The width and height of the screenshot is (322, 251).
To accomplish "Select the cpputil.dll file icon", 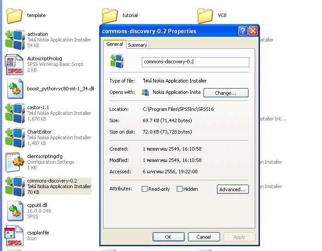I will click(x=15, y=211).
